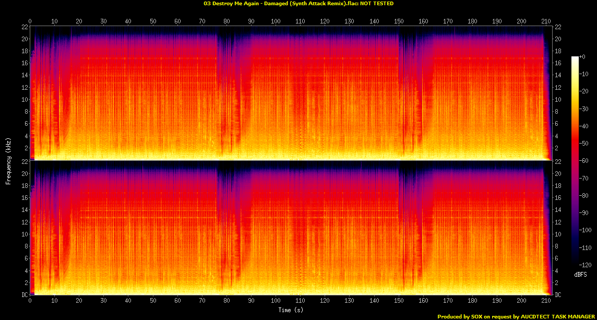
Task: Click the "Produced by SOX" credit text
Action: pos(517,316)
